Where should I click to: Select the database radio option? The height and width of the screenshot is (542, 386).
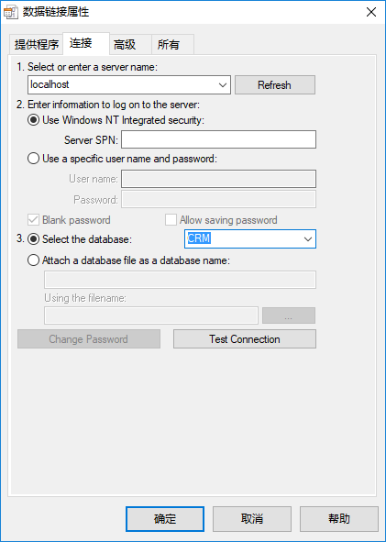tap(33, 239)
